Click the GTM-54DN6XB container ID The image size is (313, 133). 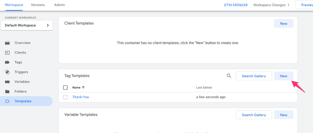235,5
